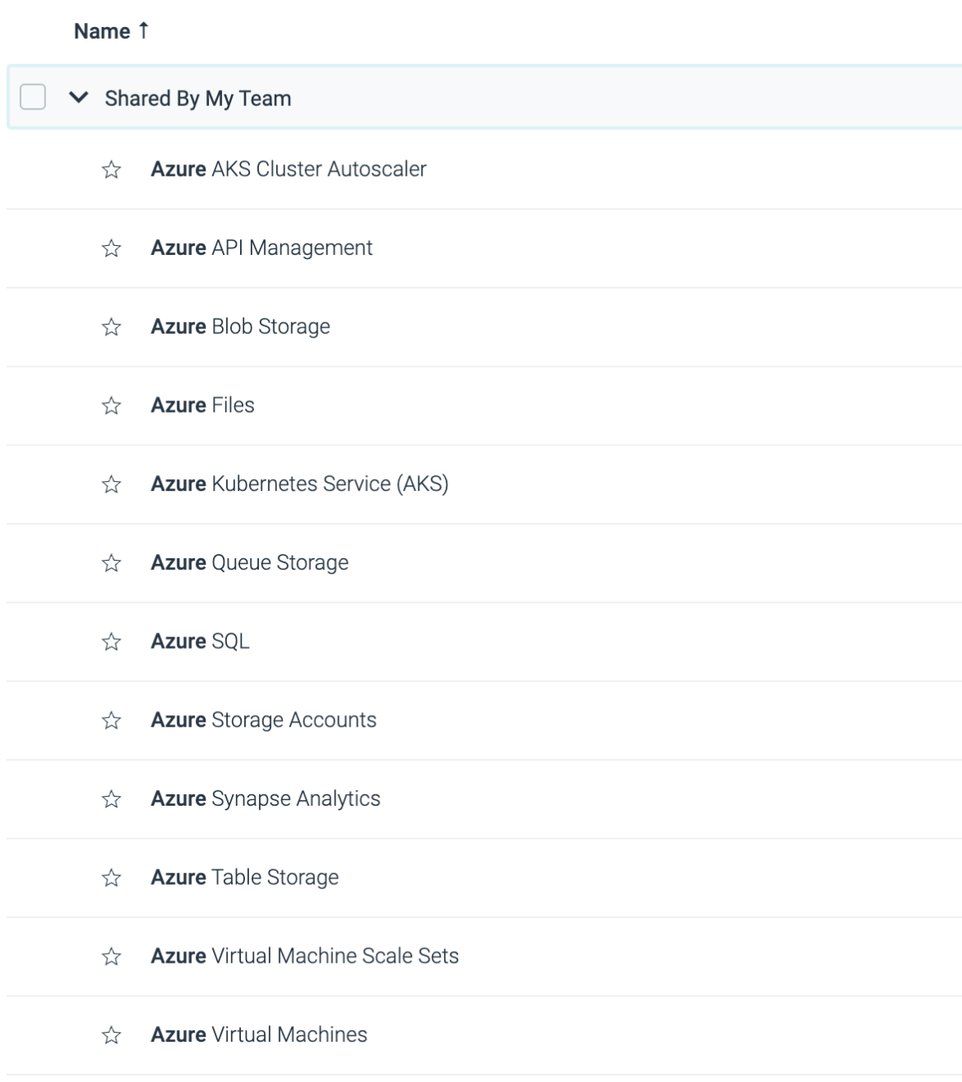The height and width of the screenshot is (1082, 962).
Task: Select all items in Shared By My Team
Action: [x=31, y=96]
